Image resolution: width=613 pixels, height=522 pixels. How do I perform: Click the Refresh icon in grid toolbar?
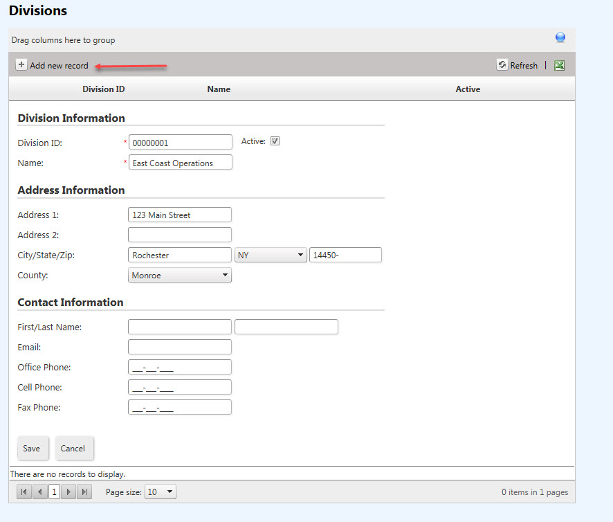[x=502, y=64]
